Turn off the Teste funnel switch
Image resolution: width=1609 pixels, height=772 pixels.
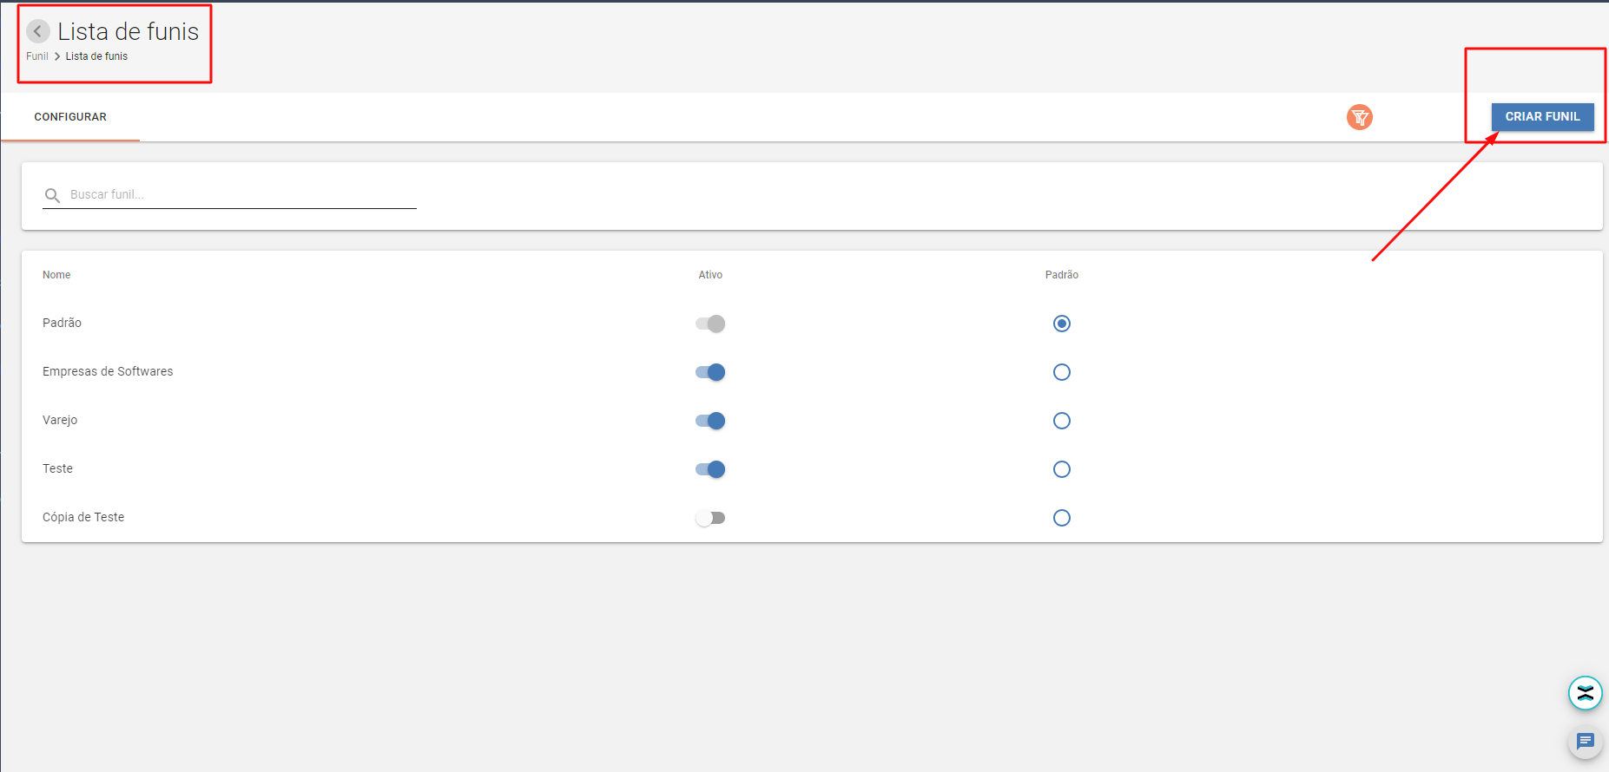click(x=710, y=469)
